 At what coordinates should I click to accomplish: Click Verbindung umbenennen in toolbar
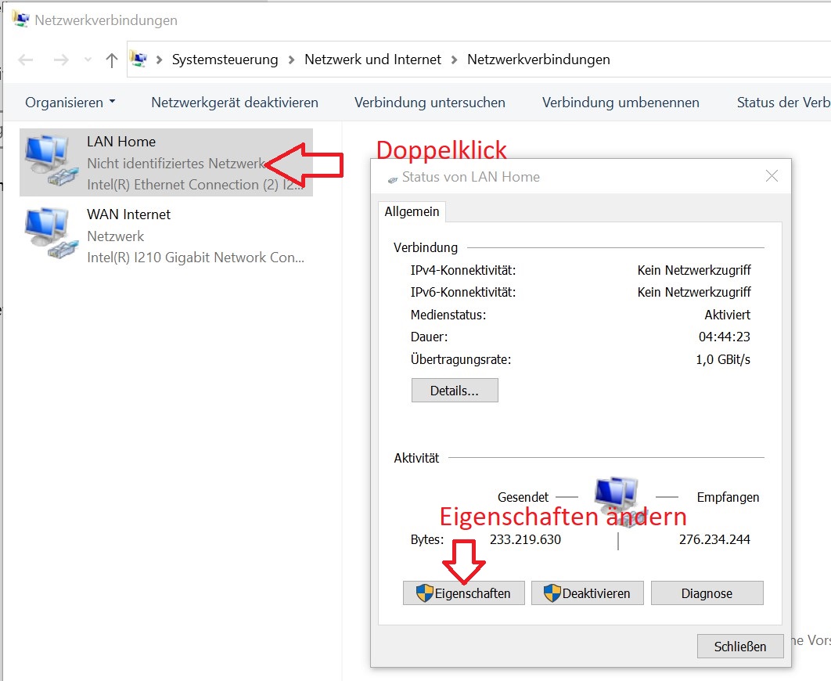point(621,103)
